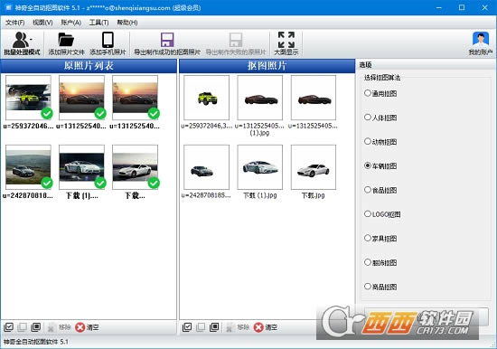Click 移除 under the cutout photos panel

[x=238, y=327]
